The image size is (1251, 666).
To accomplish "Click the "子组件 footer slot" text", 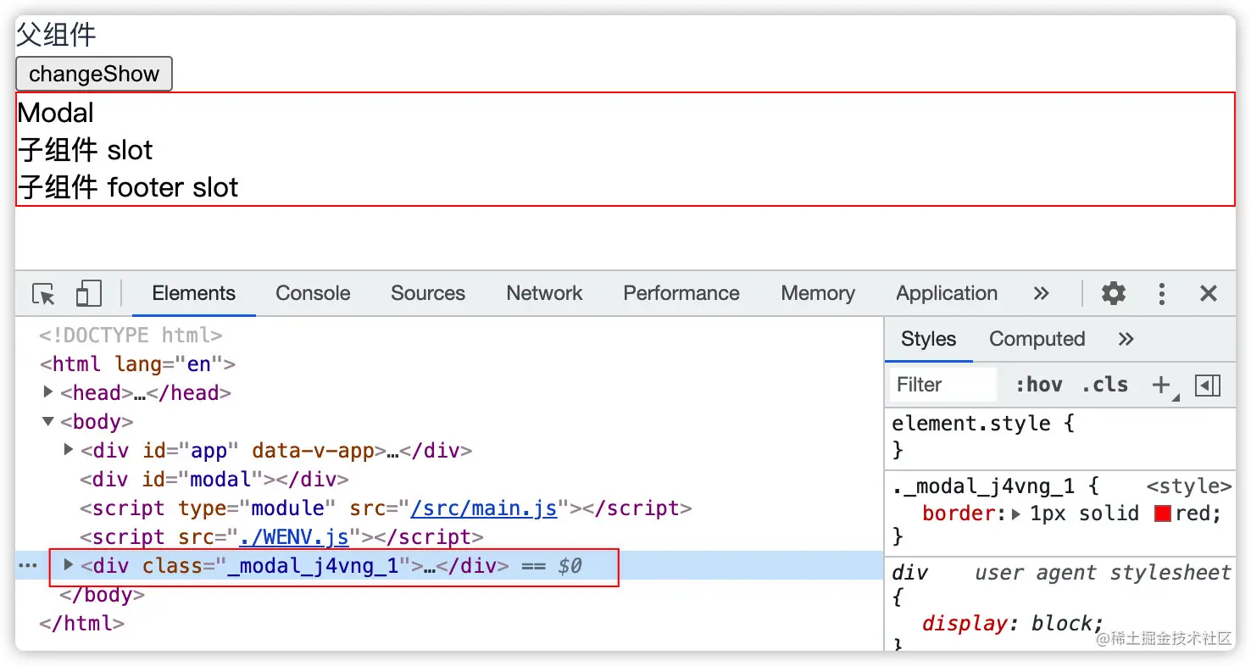I will point(128,187).
